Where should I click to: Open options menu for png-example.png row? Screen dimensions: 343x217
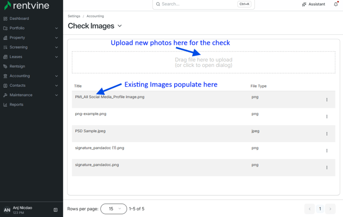(327, 116)
